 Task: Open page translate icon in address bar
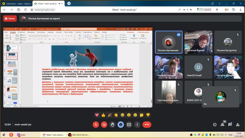(179, 10)
